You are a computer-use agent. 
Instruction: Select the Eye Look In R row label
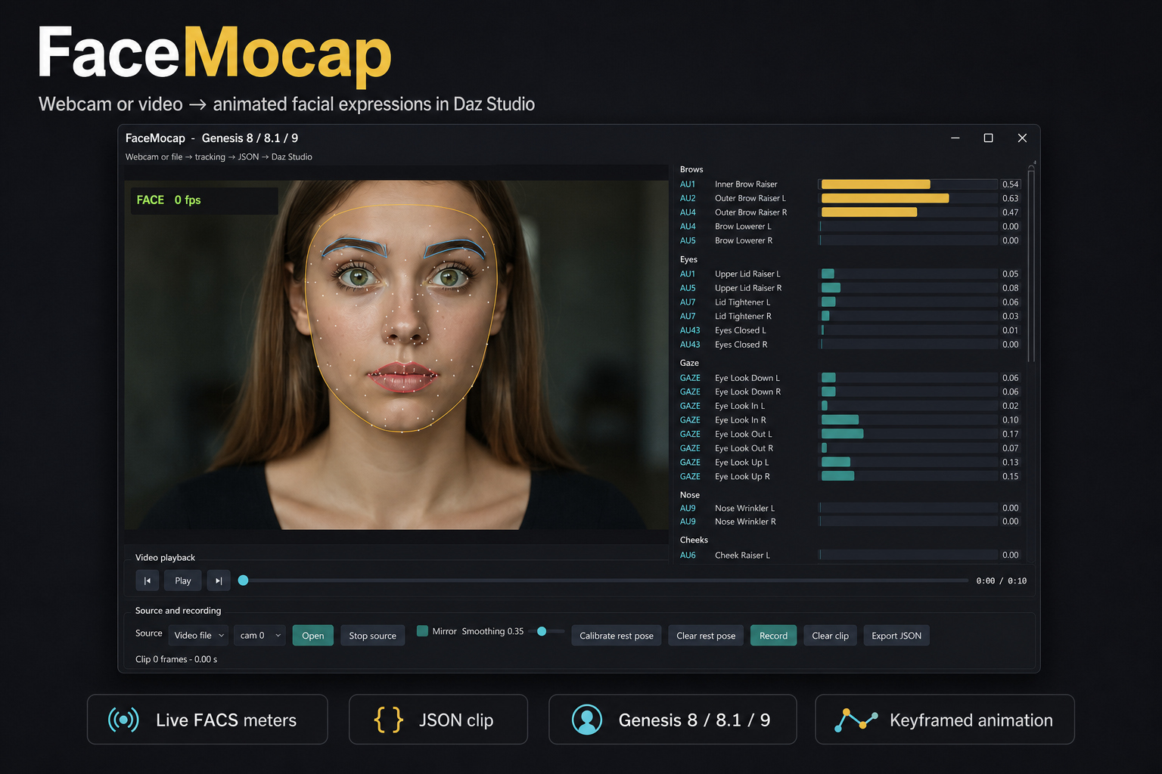[x=741, y=420]
